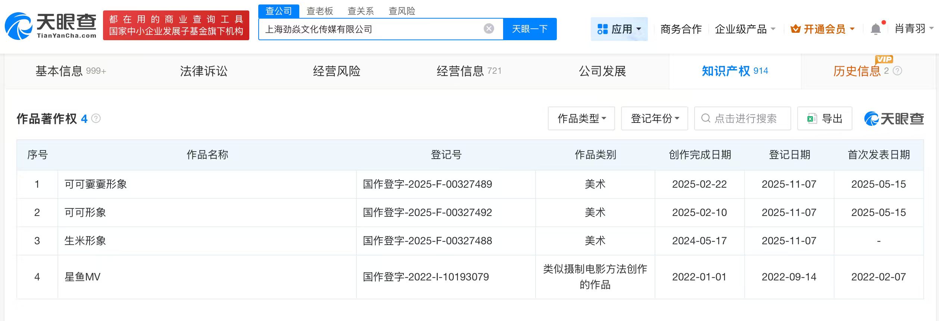Image resolution: width=939 pixels, height=321 pixels.
Task: Click help icon beside 作品著作权 count
Action: [96, 119]
